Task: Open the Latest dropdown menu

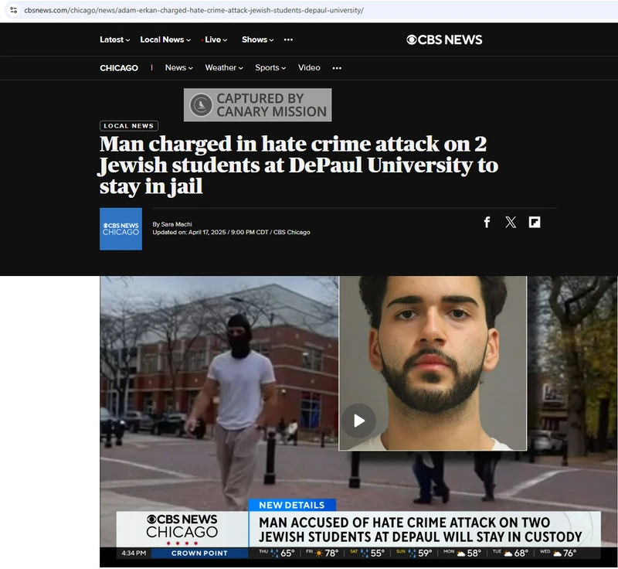Action: coord(114,39)
